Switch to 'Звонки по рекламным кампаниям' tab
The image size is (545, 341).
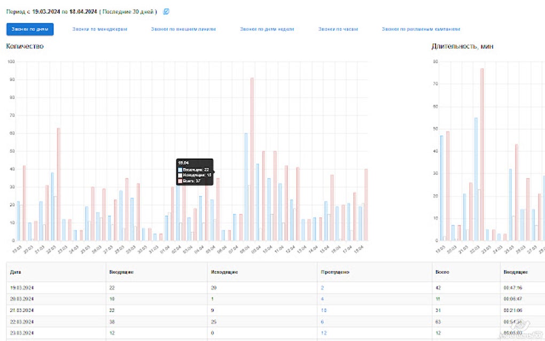(x=421, y=29)
